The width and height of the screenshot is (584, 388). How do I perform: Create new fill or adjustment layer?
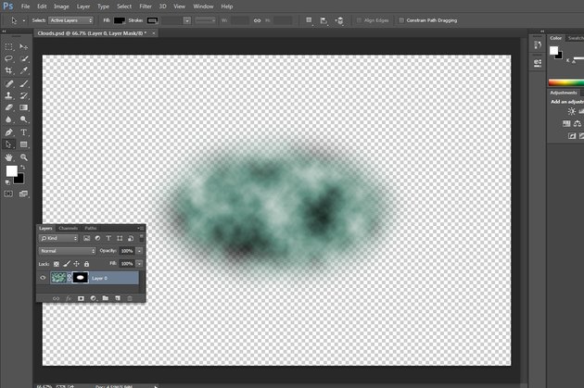(94, 298)
